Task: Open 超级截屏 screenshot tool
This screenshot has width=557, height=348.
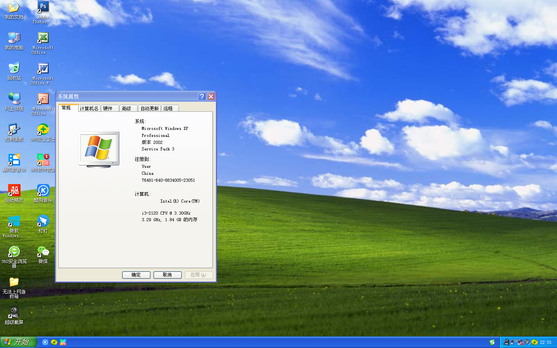Action: click(x=14, y=313)
